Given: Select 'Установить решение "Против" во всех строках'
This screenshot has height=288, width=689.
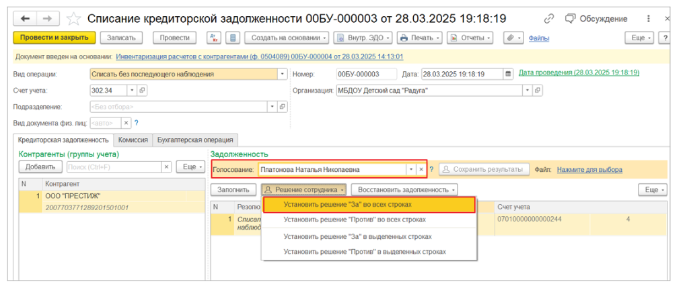Looking at the screenshot, I should (355, 220).
